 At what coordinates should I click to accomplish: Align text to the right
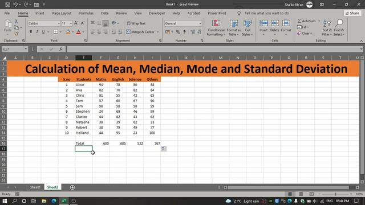point(106,32)
